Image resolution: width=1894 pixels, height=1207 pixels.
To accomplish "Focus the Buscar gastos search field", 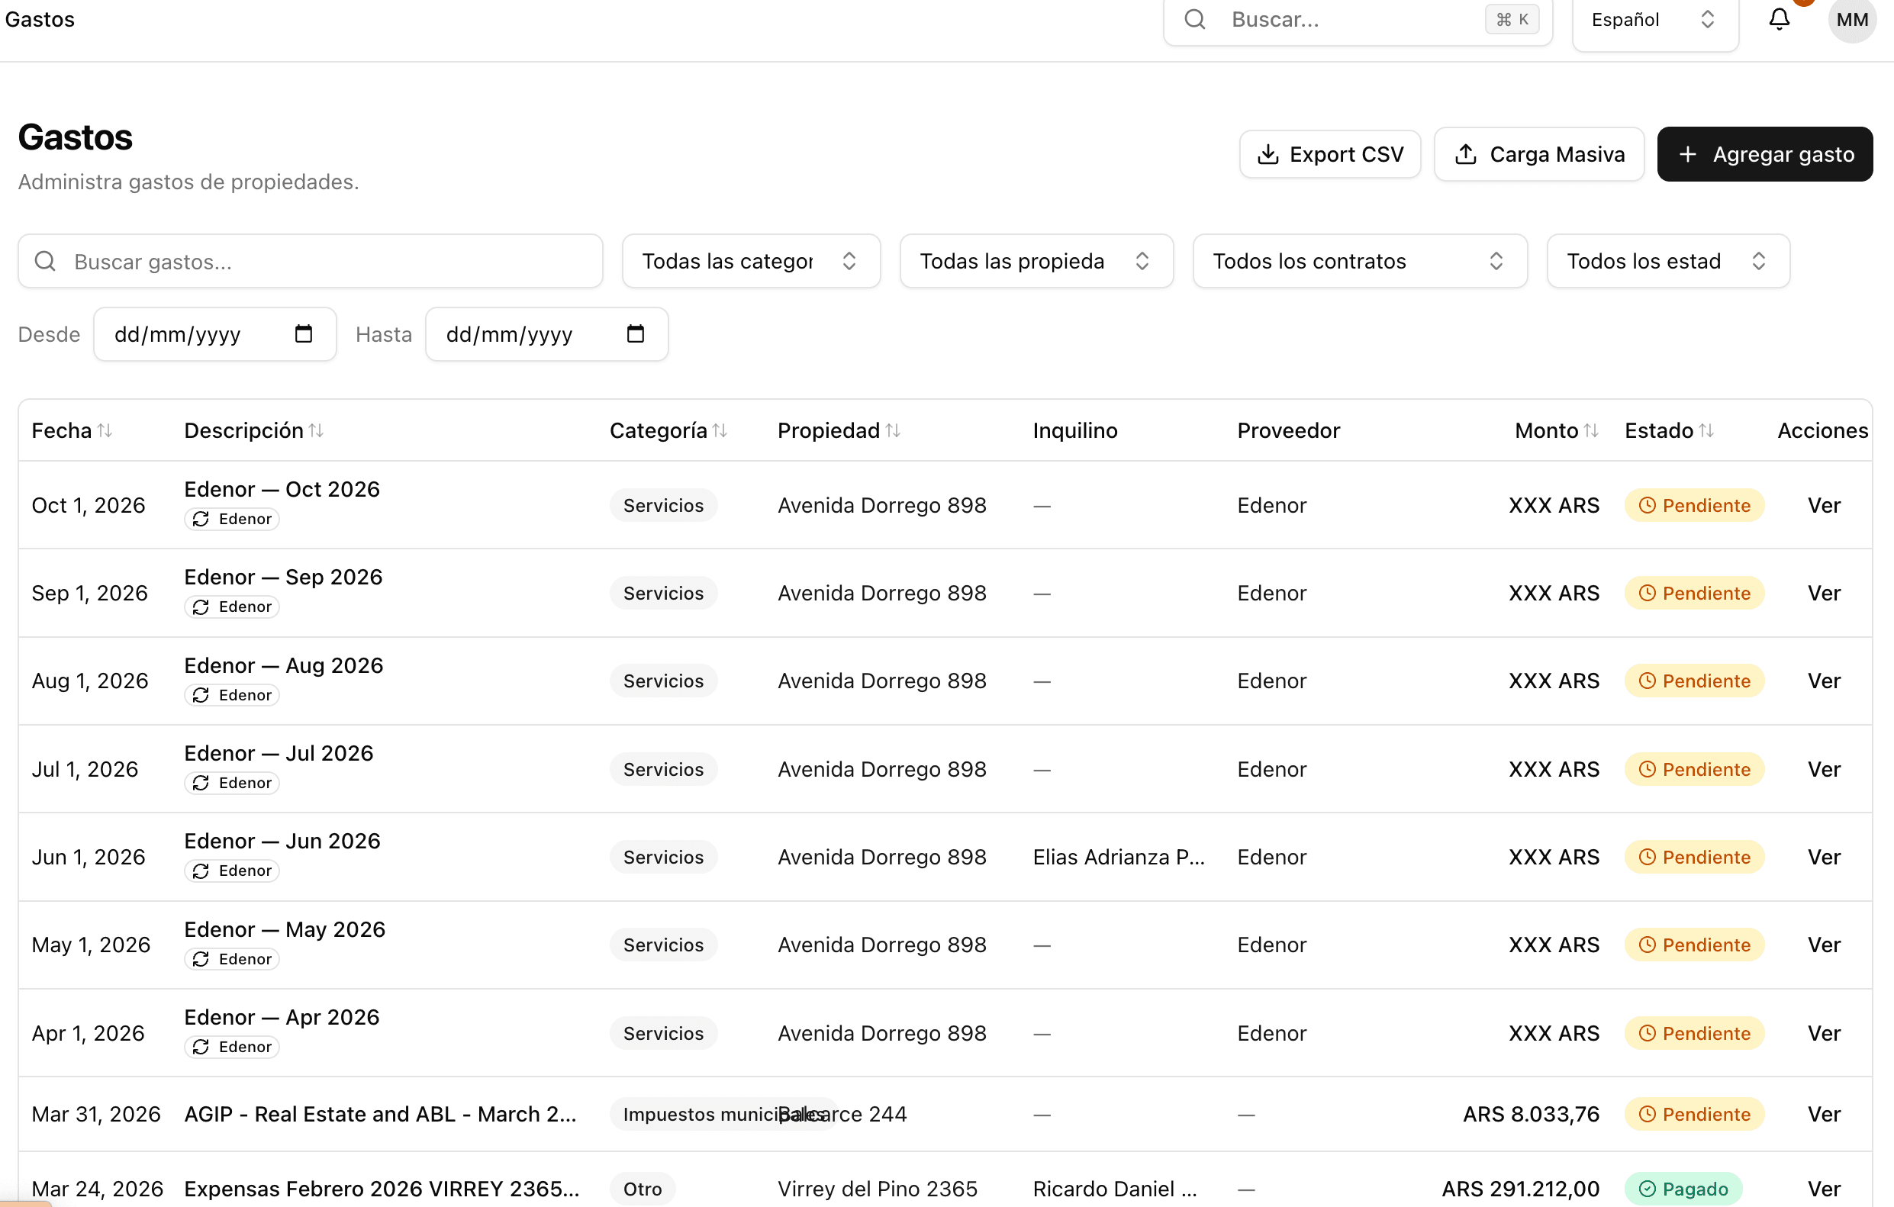I will coord(310,261).
